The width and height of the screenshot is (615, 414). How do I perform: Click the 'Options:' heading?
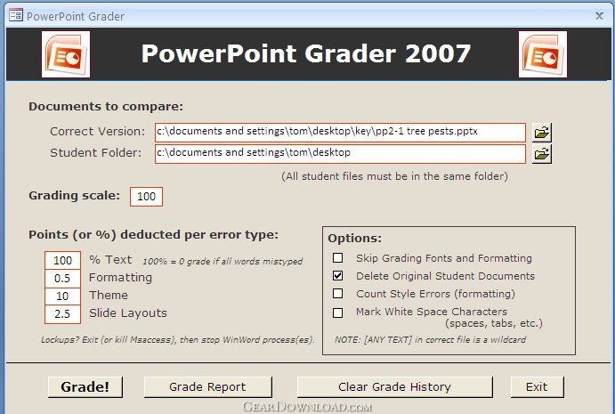[x=354, y=239]
